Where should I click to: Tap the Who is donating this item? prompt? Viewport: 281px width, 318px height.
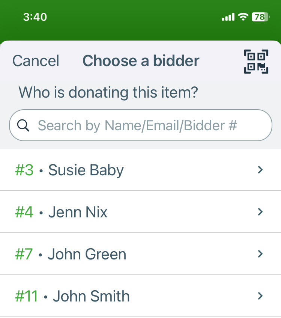pos(108,92)
